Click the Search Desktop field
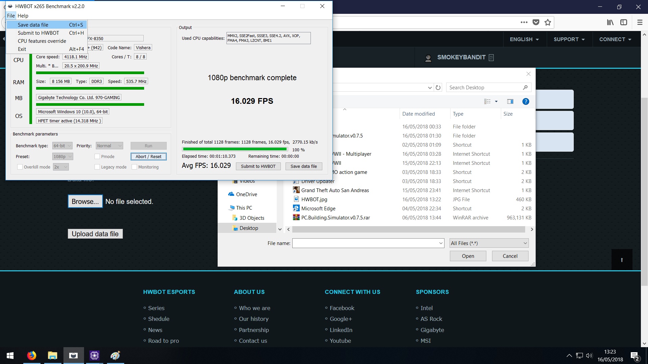The image size is (648, 364). [489, 88]
